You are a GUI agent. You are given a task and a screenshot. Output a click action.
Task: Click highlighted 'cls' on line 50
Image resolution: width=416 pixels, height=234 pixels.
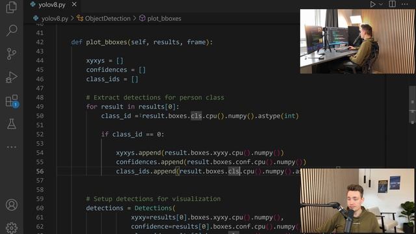[x=196, y=116]
